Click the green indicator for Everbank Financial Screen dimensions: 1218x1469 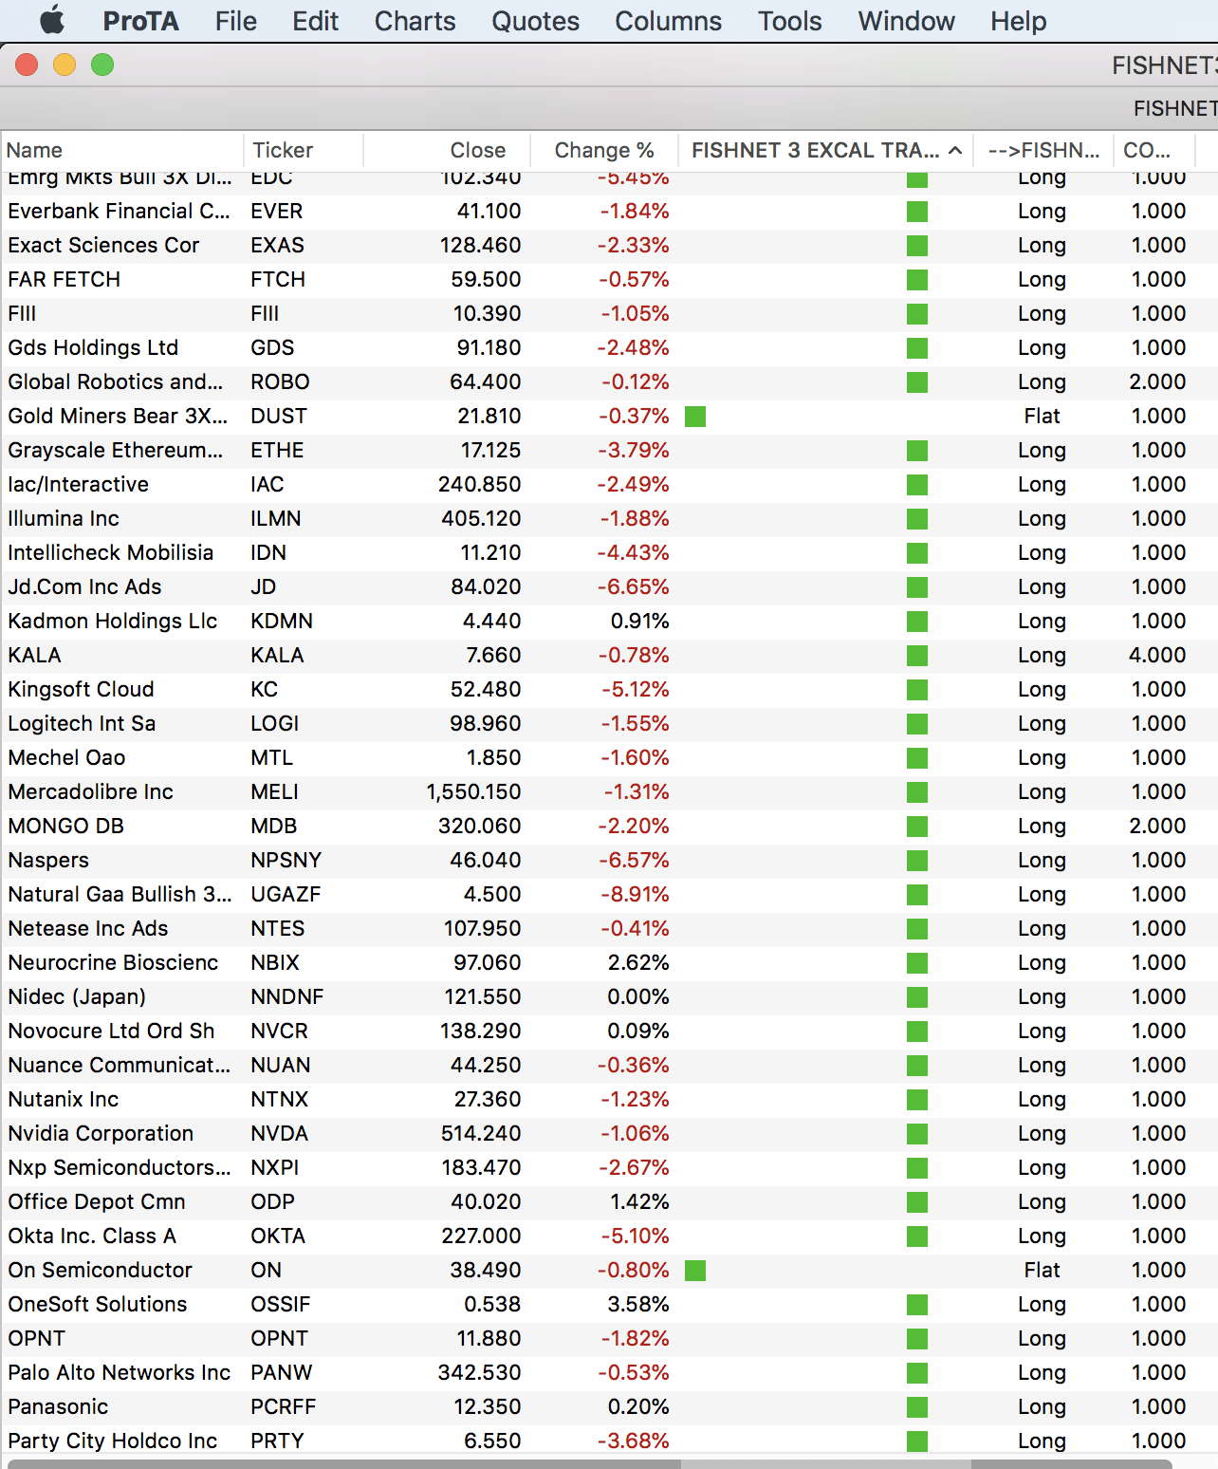coord(917,212)
